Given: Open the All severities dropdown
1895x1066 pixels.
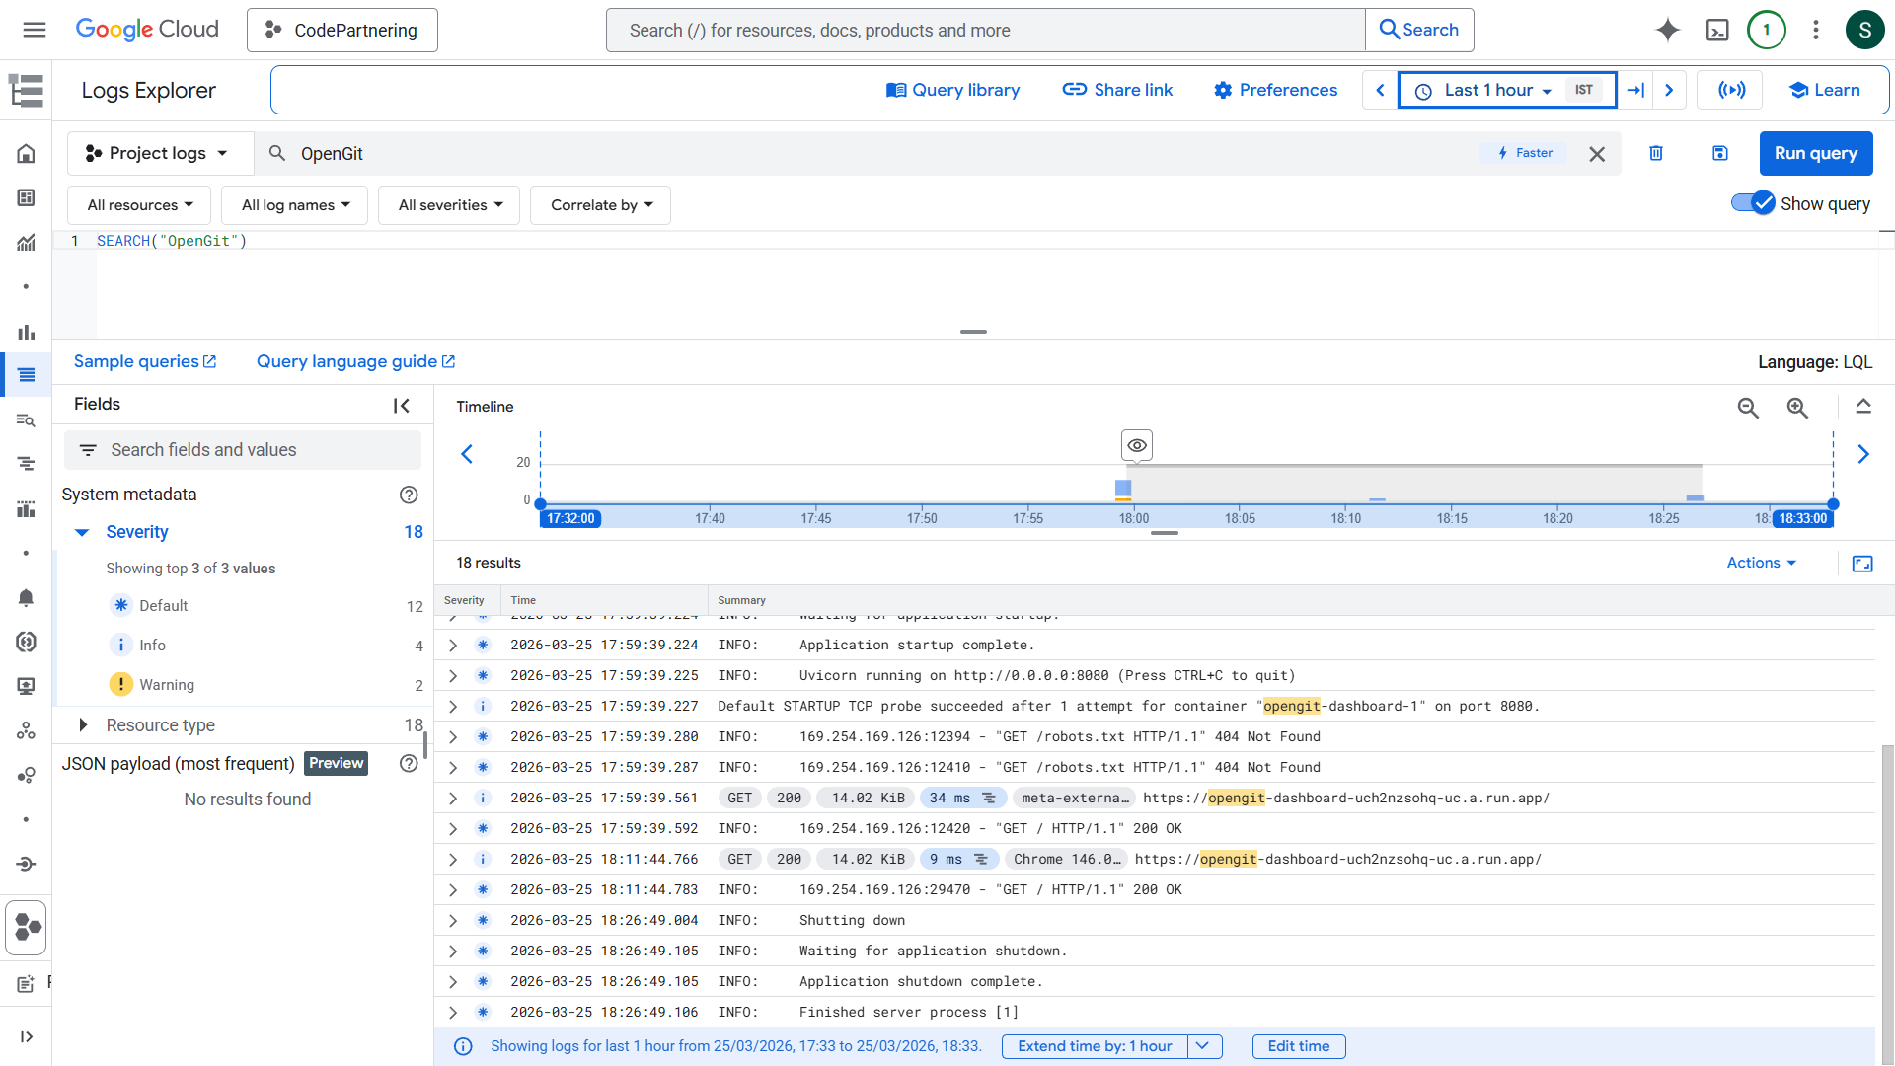Looking at the screenshot, I should (449, 205).
